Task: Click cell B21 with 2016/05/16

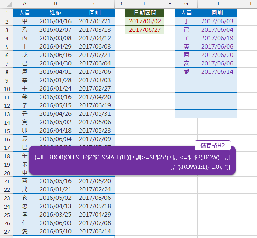Action: point(55,181)
